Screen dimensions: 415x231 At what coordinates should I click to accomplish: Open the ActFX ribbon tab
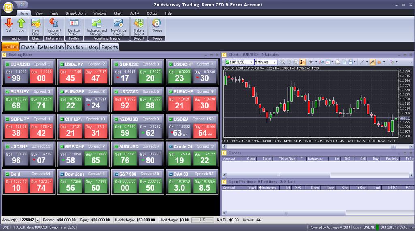(x=135, y=13)
